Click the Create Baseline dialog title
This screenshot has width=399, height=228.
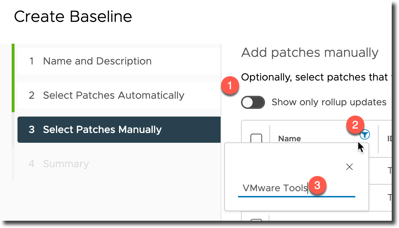click(x=73, y=17)
